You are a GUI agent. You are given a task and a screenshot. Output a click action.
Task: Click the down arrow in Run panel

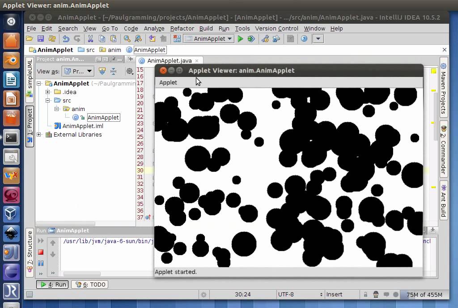click(x=53, y=255)
